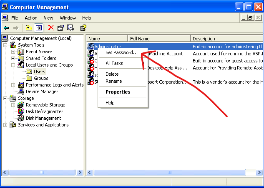This screenshot has width=264, height=188.
Task: Click the System Tools node icon
Action: click(x=13, y=45)
